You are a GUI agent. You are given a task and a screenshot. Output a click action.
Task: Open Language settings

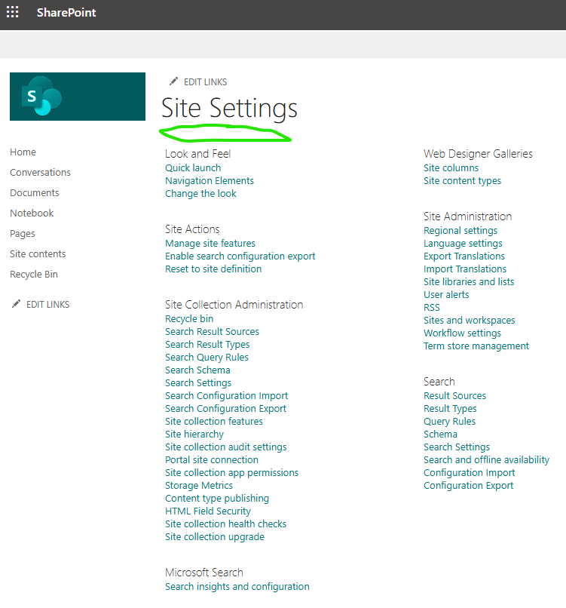[x=463, y=243]
